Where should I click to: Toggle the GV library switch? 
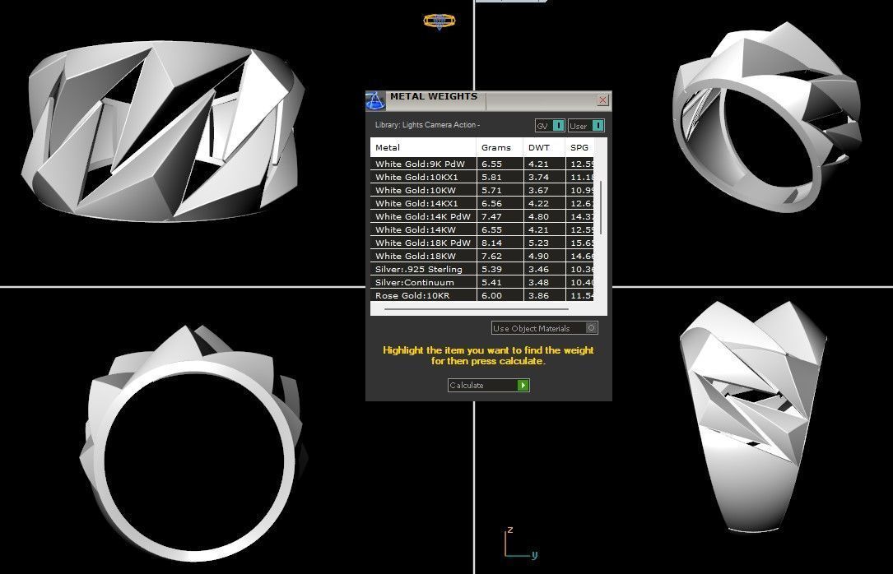coord(550,126)
